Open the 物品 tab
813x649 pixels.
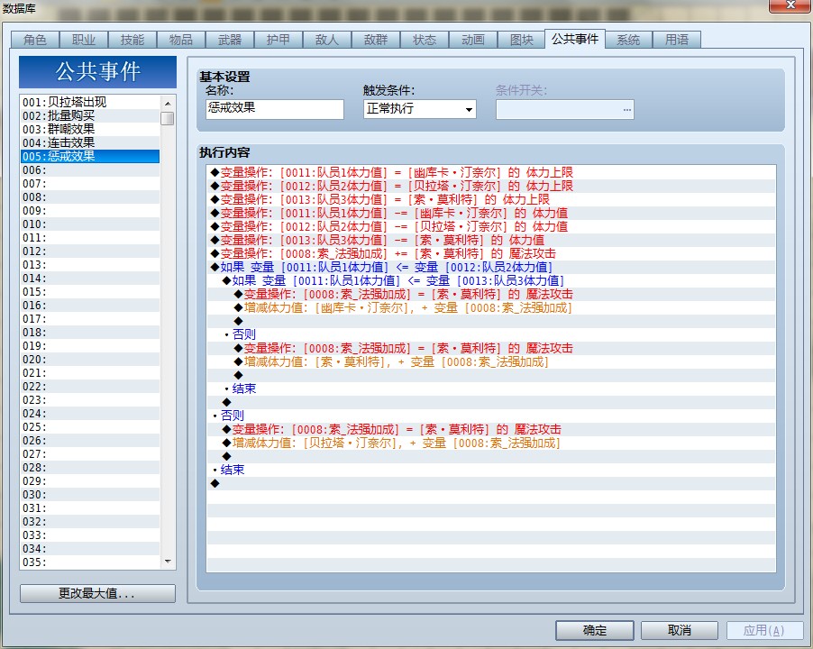[x=181, y=40]
